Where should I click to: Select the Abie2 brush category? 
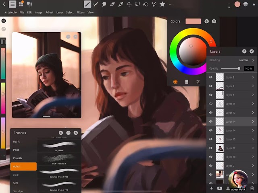(23, 166)
